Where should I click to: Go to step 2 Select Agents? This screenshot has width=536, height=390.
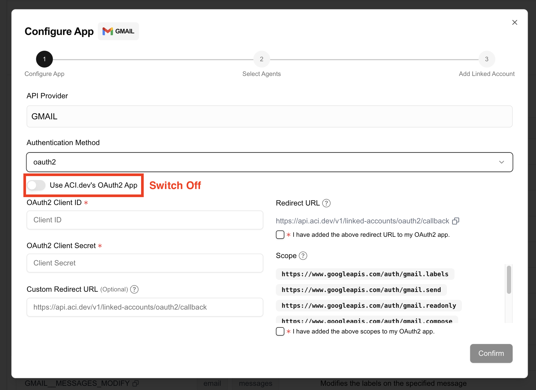click(x=261, y=59)
